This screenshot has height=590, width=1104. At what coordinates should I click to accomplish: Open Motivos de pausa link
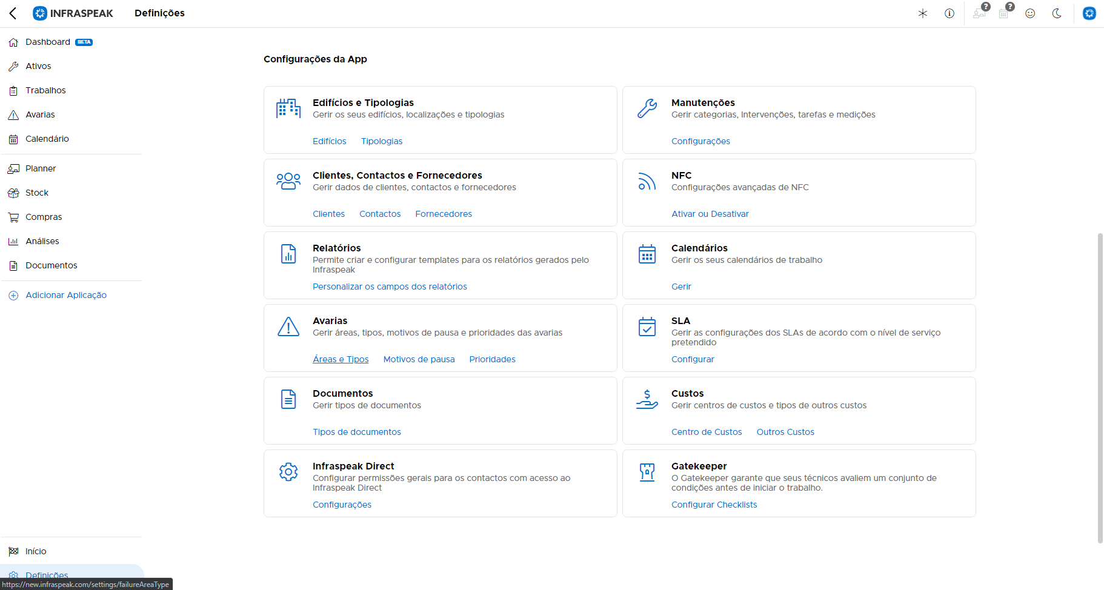pyautogui.click(x=419, y=359)
